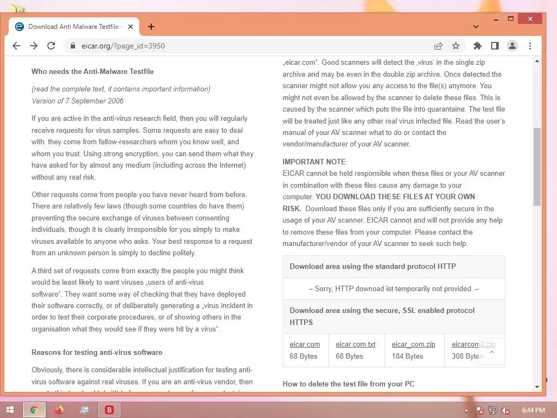The width and height of the screenshot is (557, 418).
Task: Download the eicar.com test file
Action: point(305,345)
